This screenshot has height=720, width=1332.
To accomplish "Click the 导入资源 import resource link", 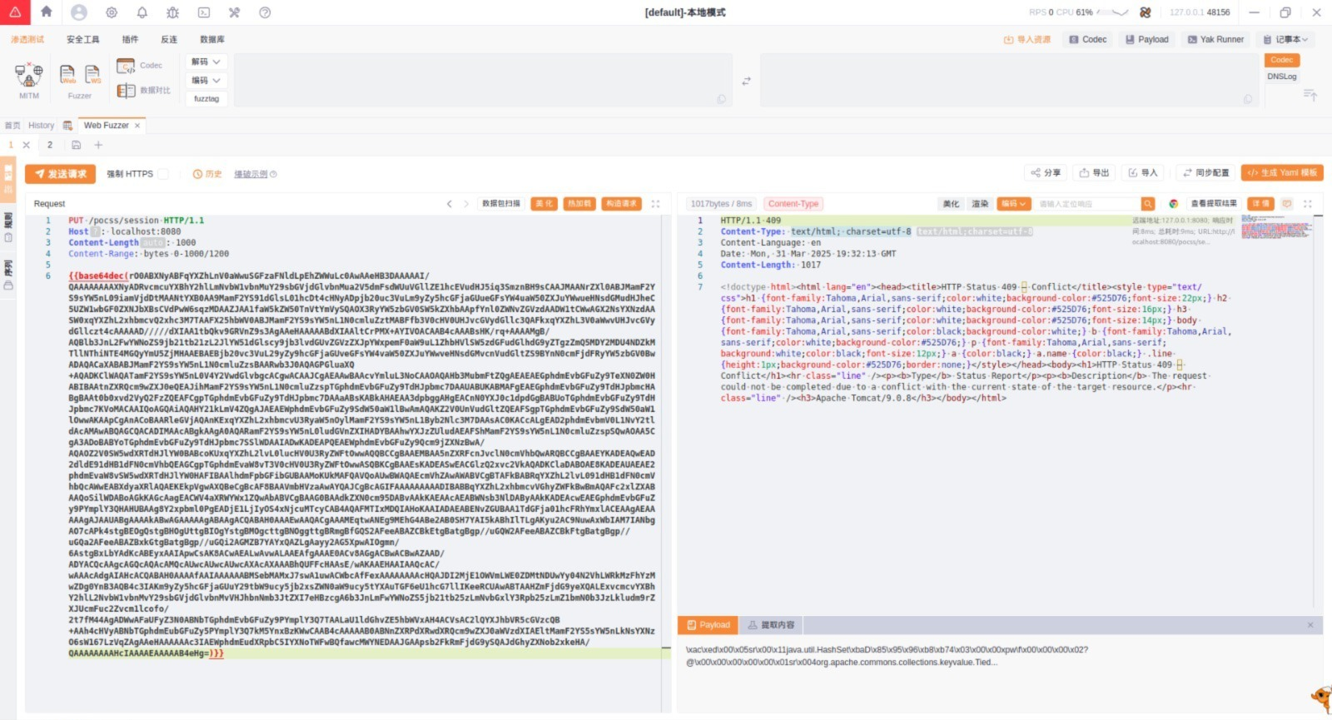I will pos(1027,39).
